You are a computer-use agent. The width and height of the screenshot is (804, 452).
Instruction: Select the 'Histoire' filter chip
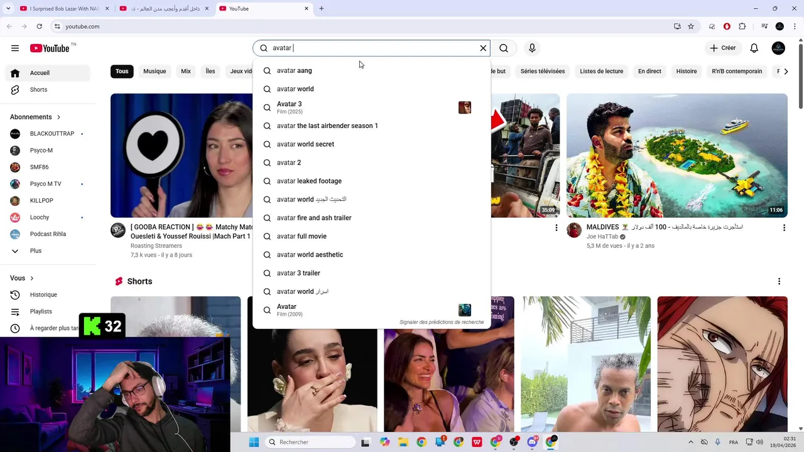click(687, 71)
